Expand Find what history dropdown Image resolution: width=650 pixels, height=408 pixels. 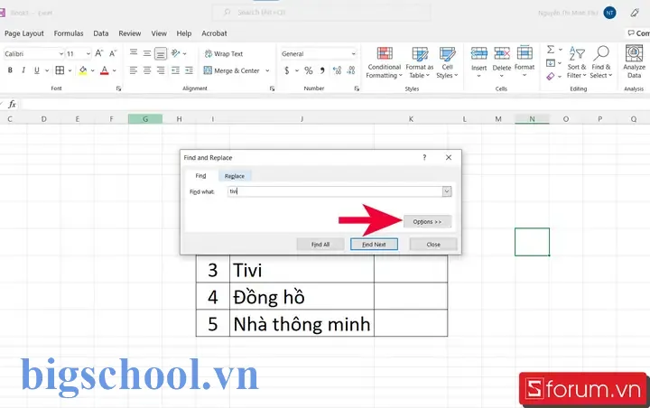(447, 191)
